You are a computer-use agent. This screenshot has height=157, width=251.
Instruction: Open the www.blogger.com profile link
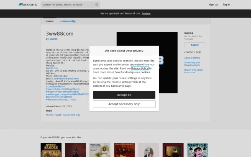(x=67, y=94)
